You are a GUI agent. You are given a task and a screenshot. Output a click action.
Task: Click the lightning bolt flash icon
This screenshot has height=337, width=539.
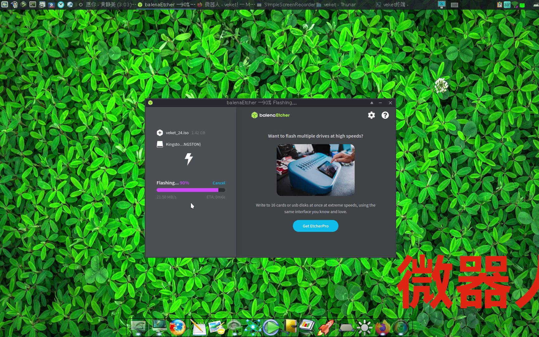(189, 159)
